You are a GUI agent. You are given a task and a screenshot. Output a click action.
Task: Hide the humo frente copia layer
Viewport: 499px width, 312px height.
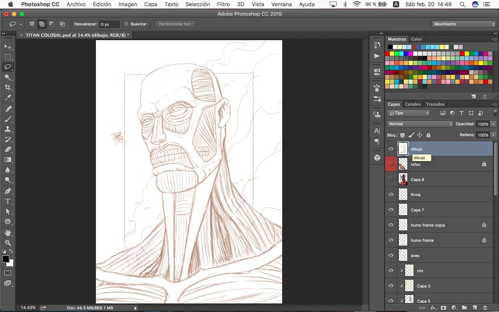click(391, 225)
